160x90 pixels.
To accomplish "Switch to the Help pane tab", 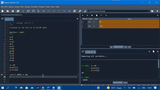I will click(111, 47).
